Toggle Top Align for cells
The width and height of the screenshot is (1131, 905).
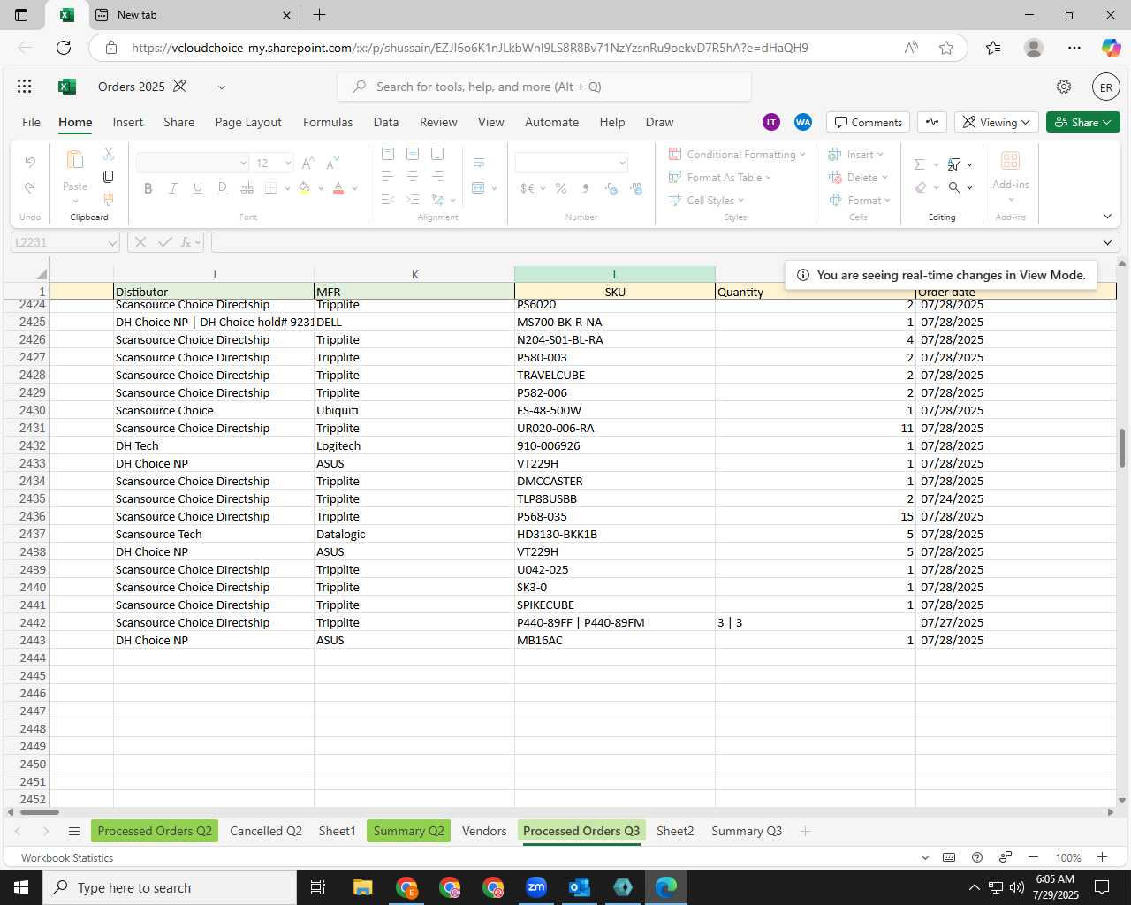point(387,154)
